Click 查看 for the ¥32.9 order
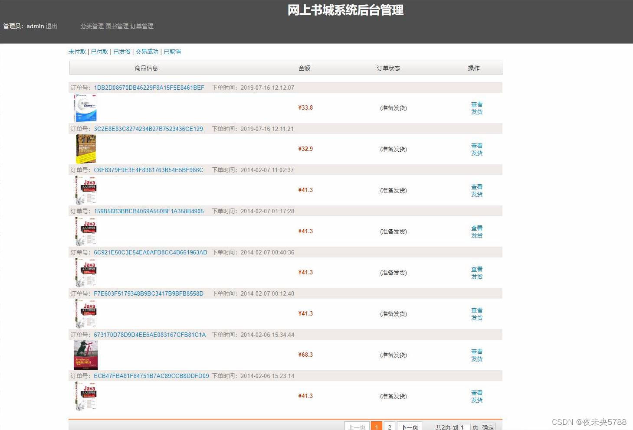Screen dimensions: 633x430 pyautogui.click(x=477, y=146)
